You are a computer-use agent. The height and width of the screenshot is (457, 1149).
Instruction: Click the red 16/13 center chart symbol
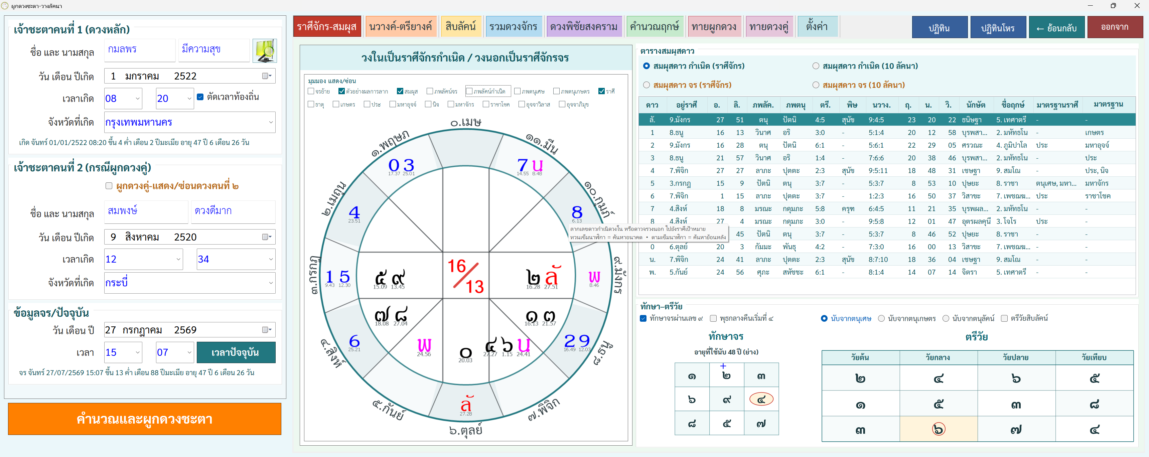click(466, 276)
